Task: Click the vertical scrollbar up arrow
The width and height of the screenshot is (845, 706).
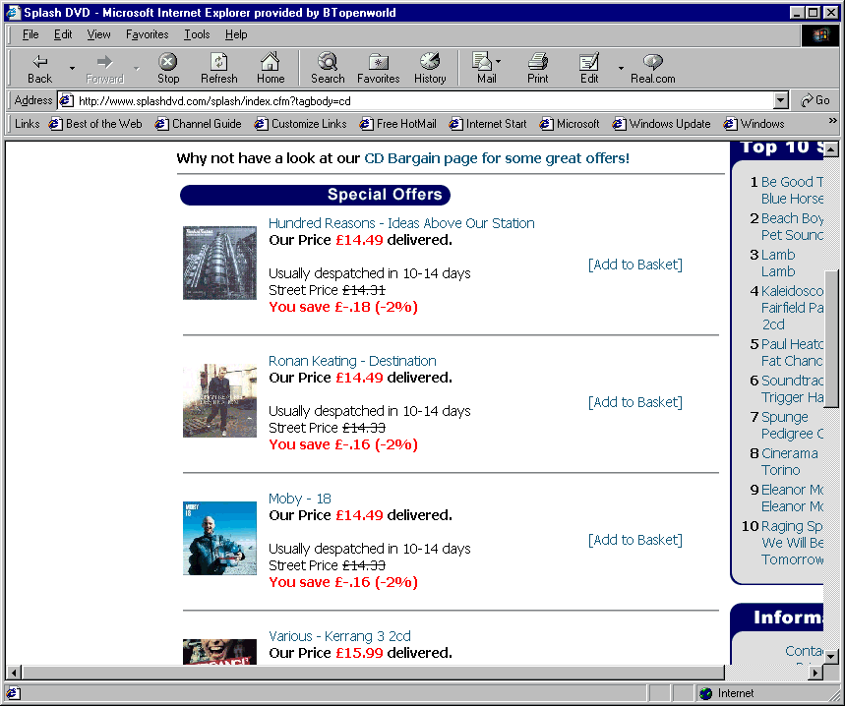Action: (831, 148)
